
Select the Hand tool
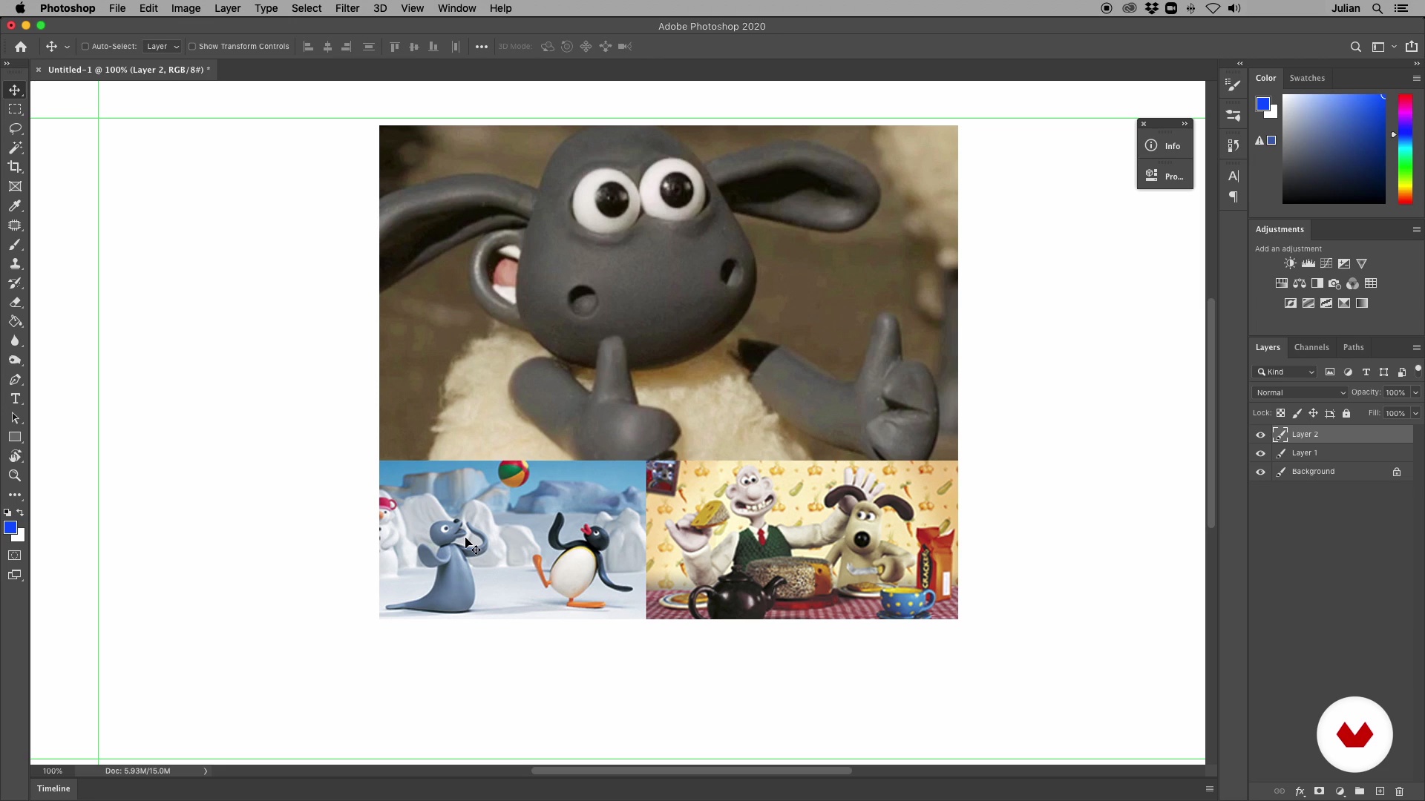[15, 456]
